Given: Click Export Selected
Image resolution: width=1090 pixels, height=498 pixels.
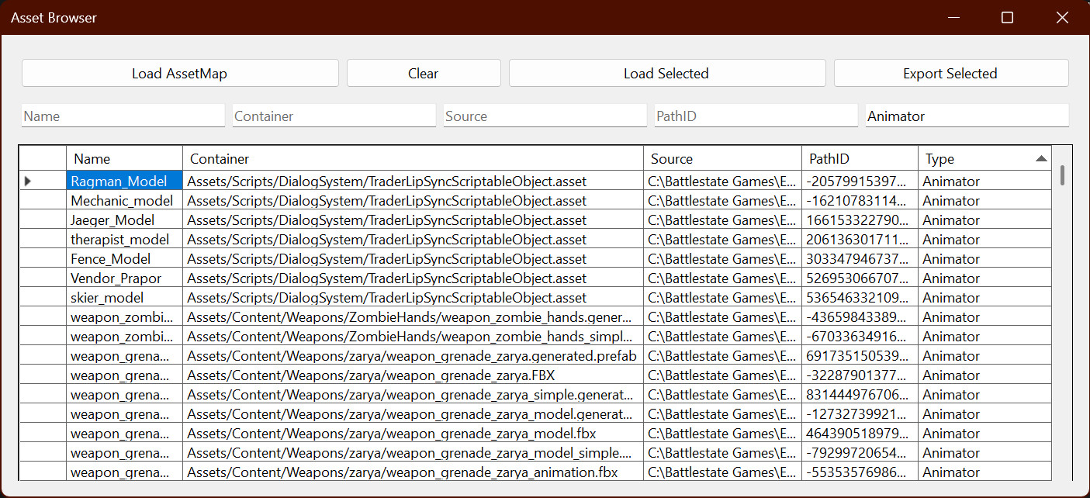Looking at the screenshot, I should [951, 74].
